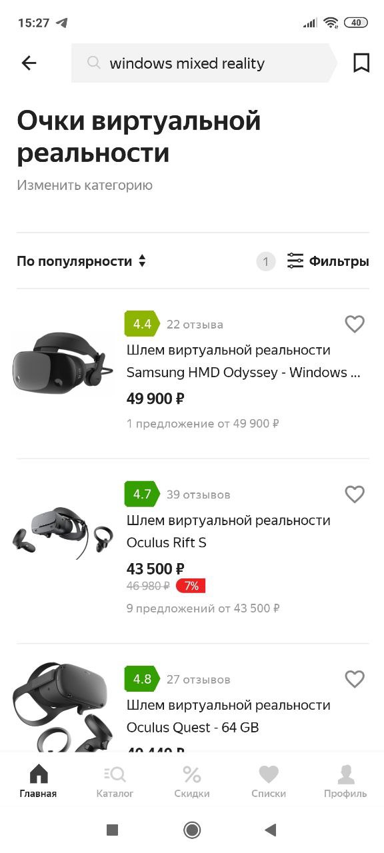384x853 pixels.
Task: Open the Профиль tab
Action: pos(345,782)
